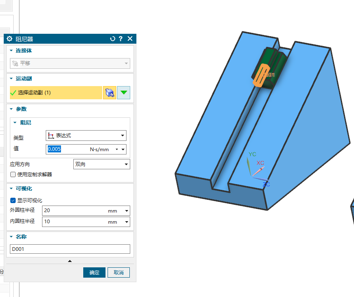Open help with the question mark icon
The height and width of the screenshot is (297, 354).
[x=121, y=39]
